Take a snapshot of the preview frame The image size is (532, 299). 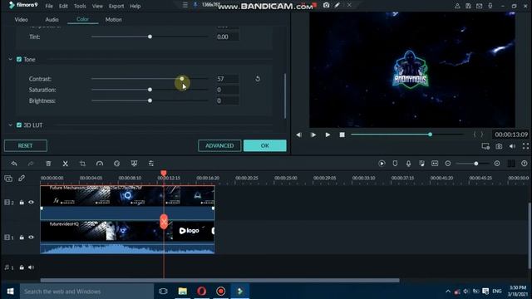point(499,146)
